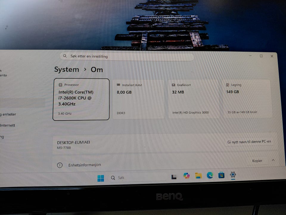The width and height of the screenshot is (286, 215).
Task: Click the MS-7788 model text
Action: tap(64, 148)
